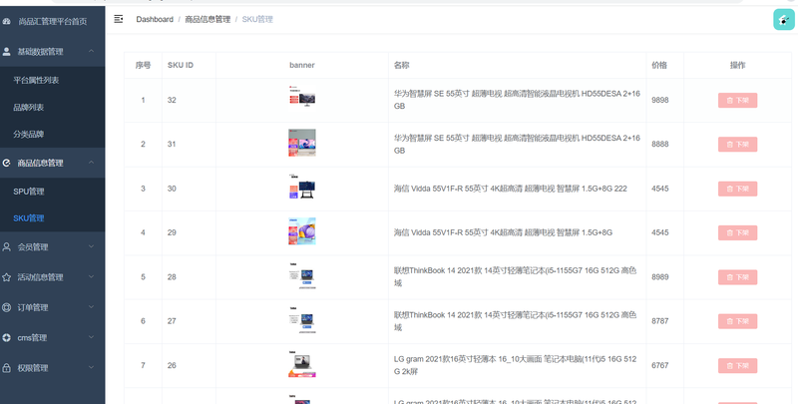Image resolution: width=798 pixels, height=404 pixels.
Task: Click the 操作 column header
Action: click(737, 65)
